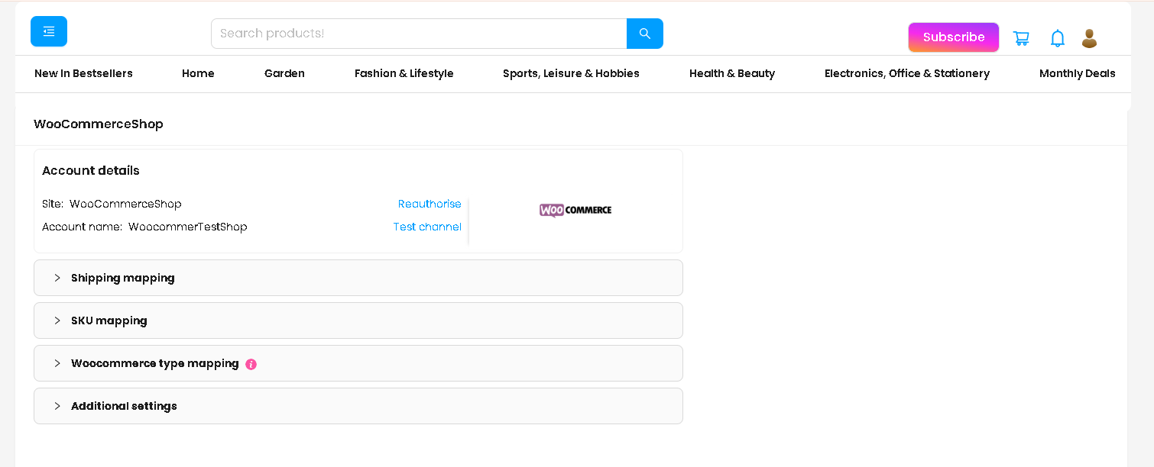Image resolution: width=1154 pixels, height=467 pixels.
Task: Open Electronics, Office & Stationery menu
Action: pyautogui.click(x=907, y=73)
